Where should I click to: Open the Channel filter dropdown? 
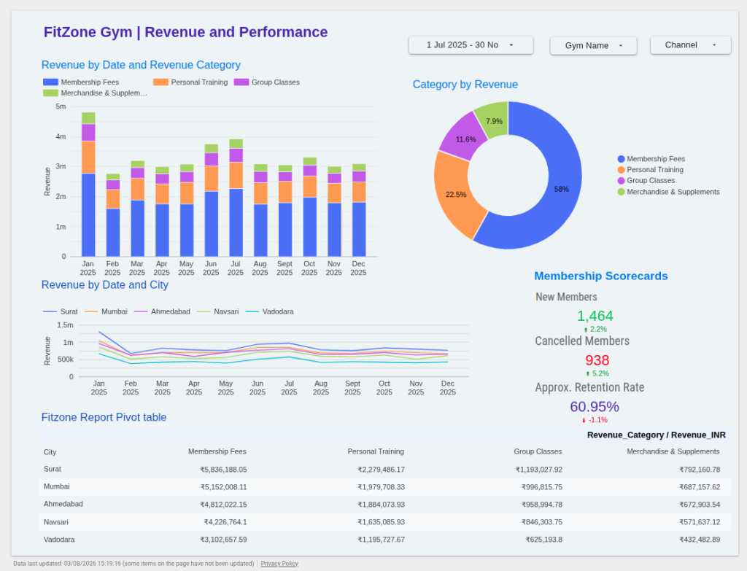tap(690, 45)
